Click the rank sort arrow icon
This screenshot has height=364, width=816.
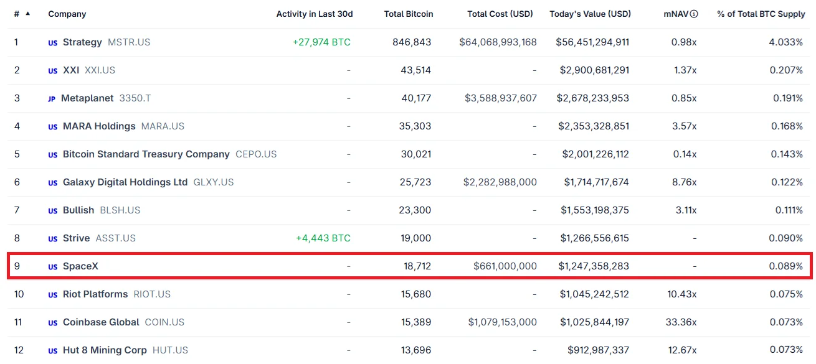click(x=27, y=13)
